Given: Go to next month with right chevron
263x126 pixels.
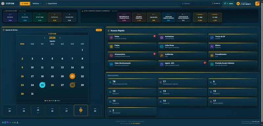Looking at the screenshot, I should coord(60,38).
